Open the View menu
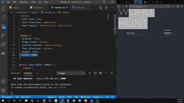184x103 pixels. [33, 2]
